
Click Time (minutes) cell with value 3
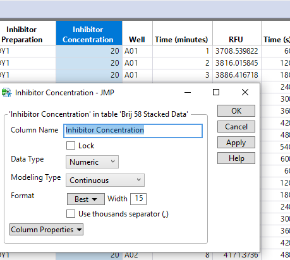click(183, 75)
